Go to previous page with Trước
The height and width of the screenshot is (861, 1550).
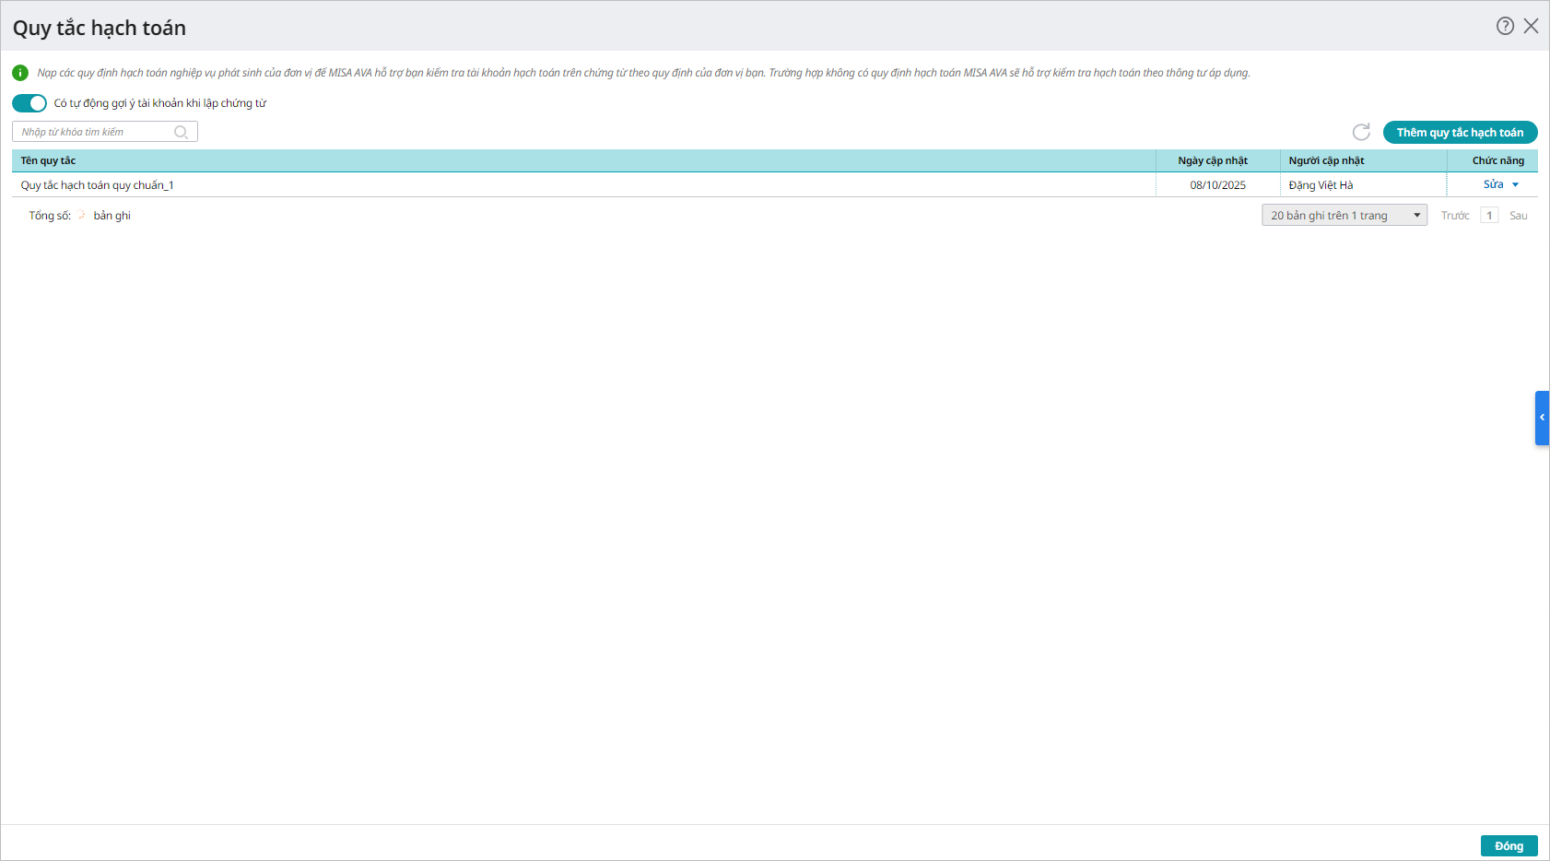pos(1455,216)
